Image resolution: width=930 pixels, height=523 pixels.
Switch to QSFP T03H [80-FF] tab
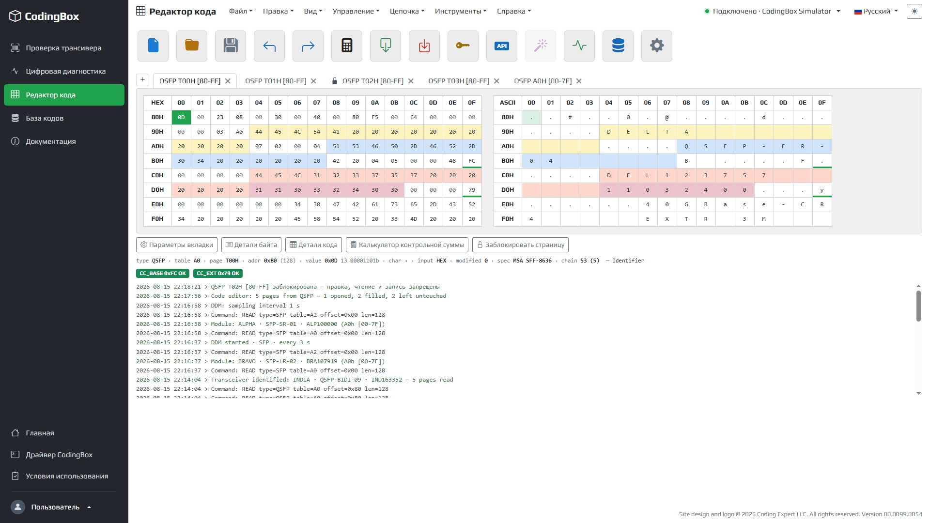click(x=459, y=81)
